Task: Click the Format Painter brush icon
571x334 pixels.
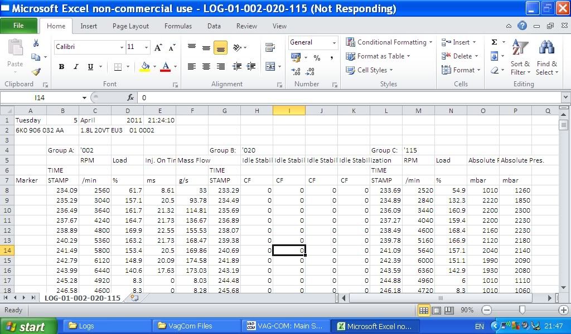Action: pyautogui.click(x=36, y=71)
